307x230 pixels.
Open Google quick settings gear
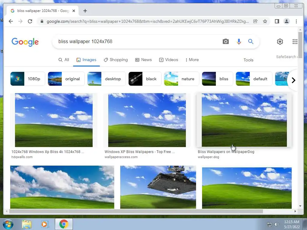pyautogui.click(x=280, y=41)
